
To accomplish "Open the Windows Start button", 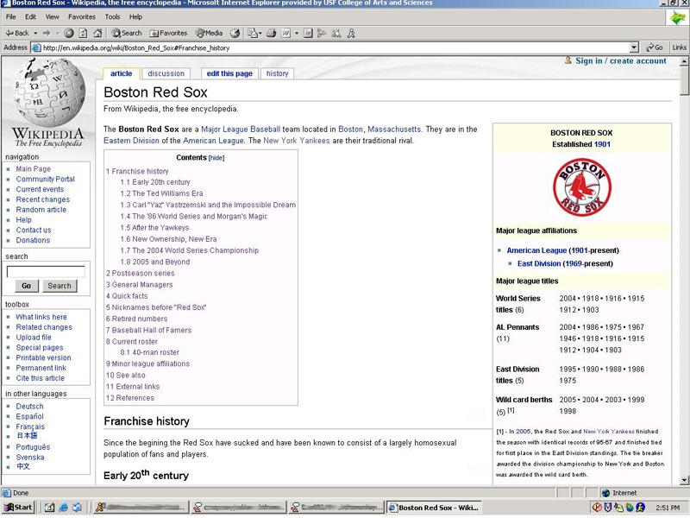I will tap(17, 508).
